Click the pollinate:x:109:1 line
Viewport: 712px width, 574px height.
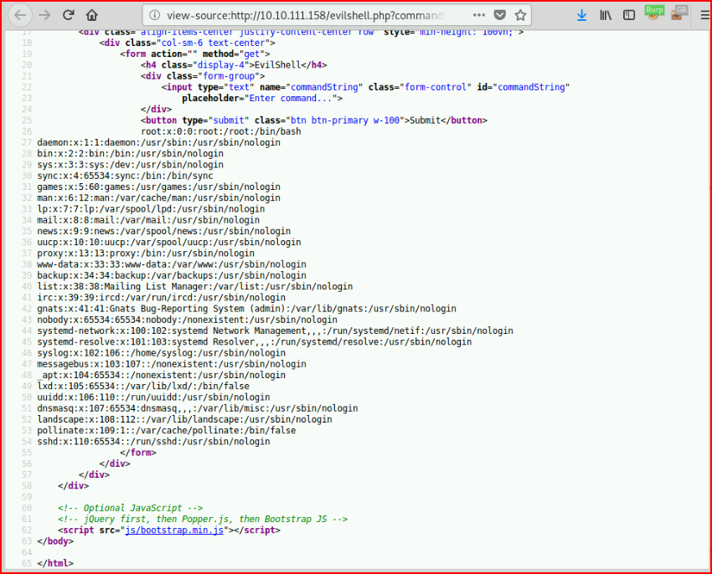click(166, 430)
